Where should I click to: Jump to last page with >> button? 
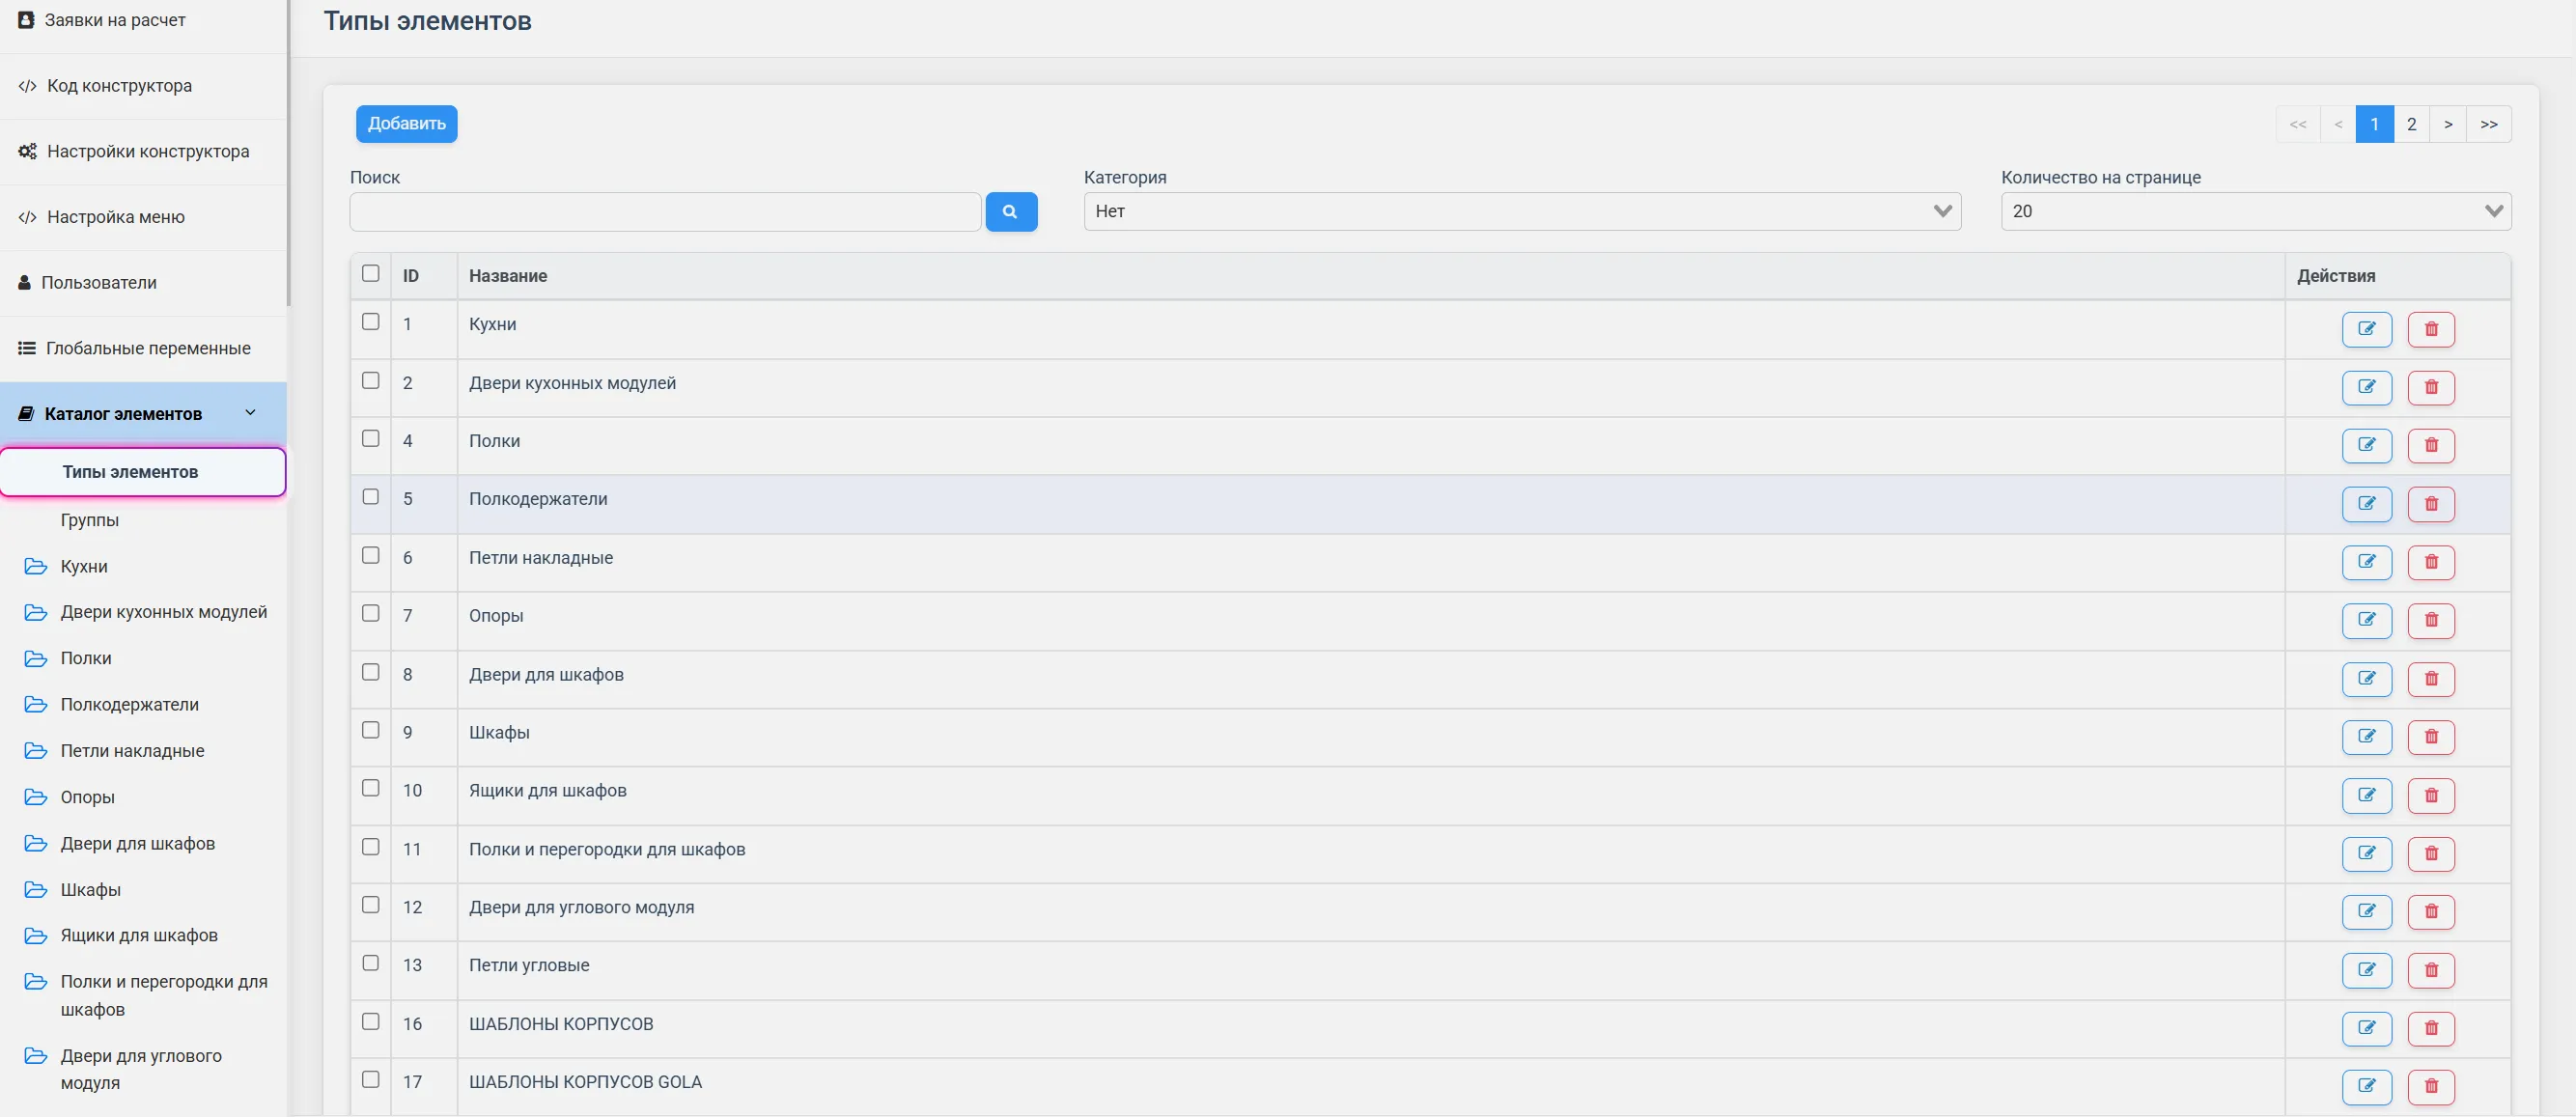2489,124
